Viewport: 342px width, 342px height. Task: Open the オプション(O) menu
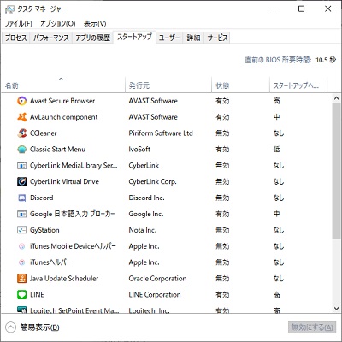[x=57, y=24]
